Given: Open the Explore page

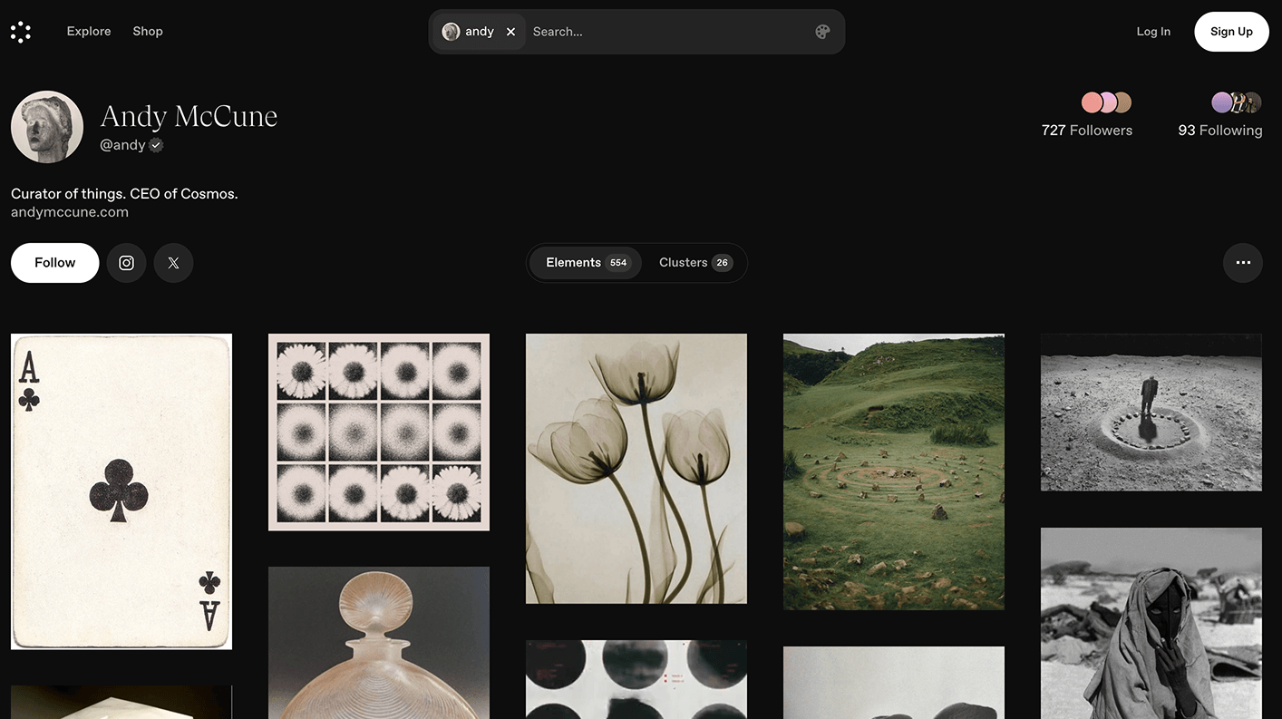Looking at the screenshot, I should (x=89, y=32).
